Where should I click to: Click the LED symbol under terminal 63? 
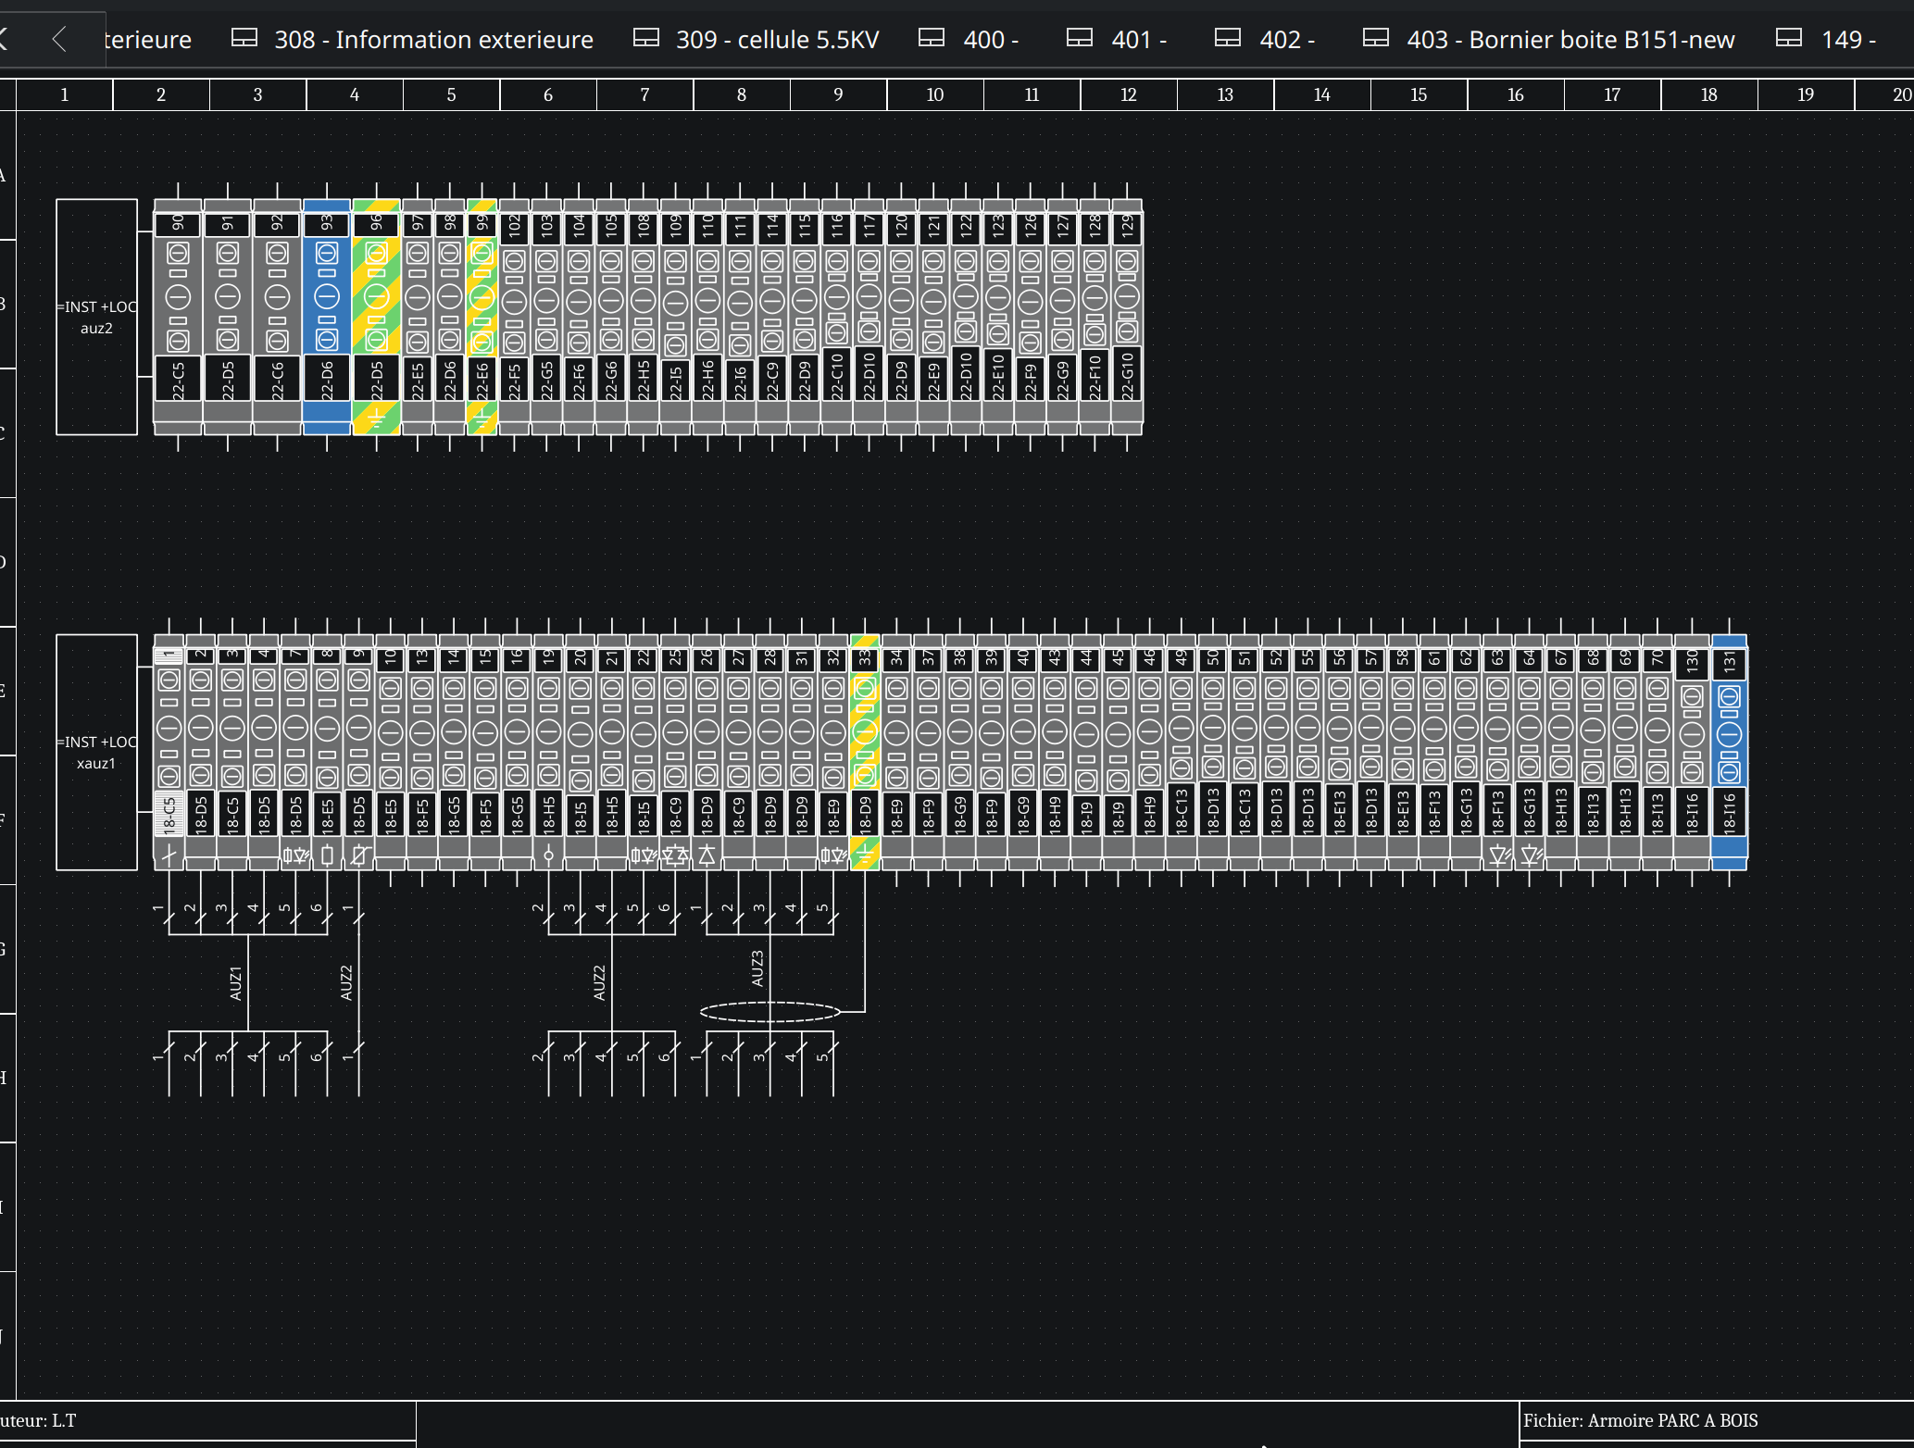click(1497, 855)
